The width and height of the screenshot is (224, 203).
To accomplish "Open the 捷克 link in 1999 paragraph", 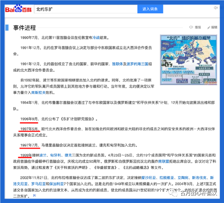I will coord(68,155).
